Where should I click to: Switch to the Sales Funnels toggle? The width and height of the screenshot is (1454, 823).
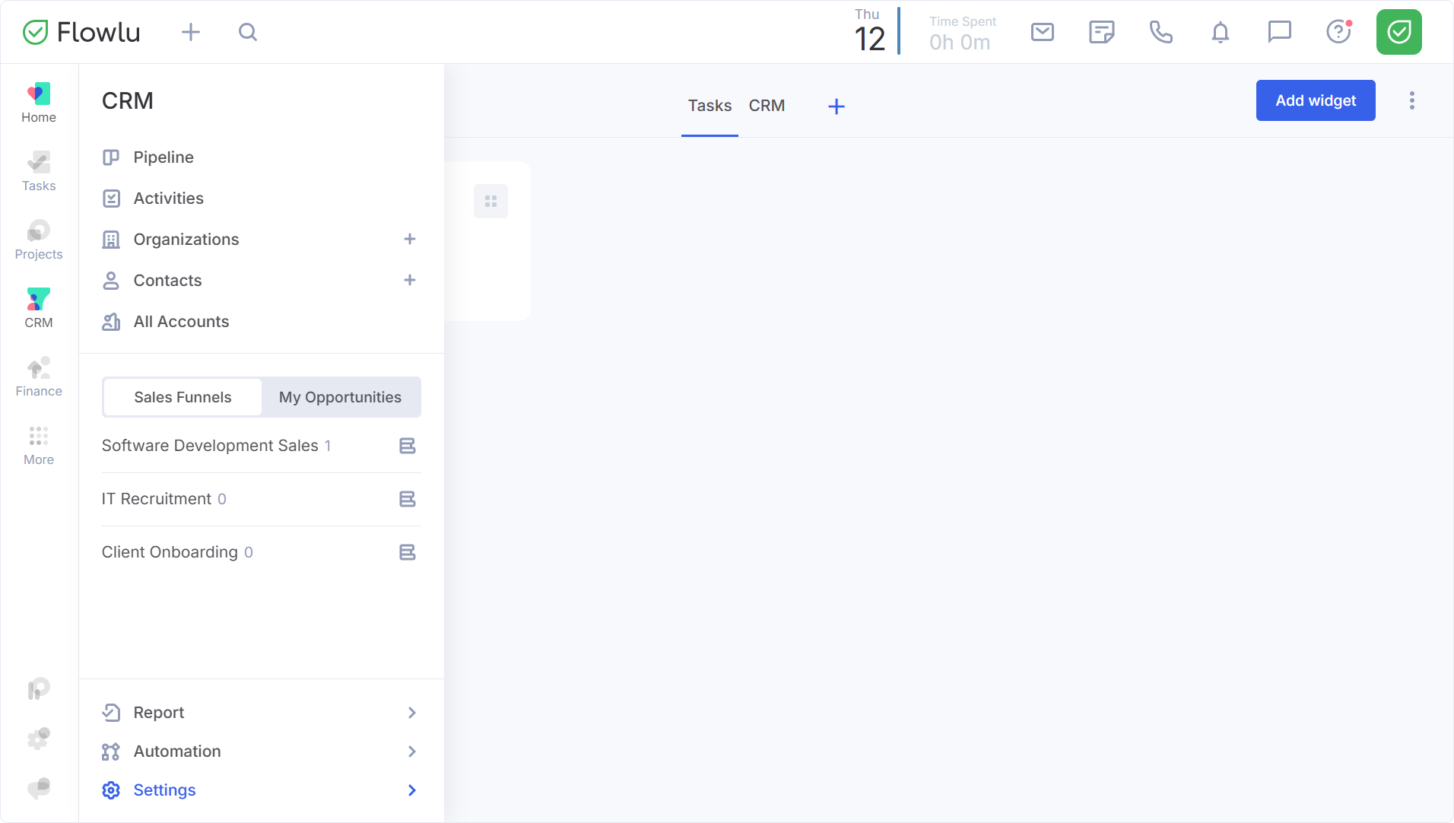click(183, 397)
